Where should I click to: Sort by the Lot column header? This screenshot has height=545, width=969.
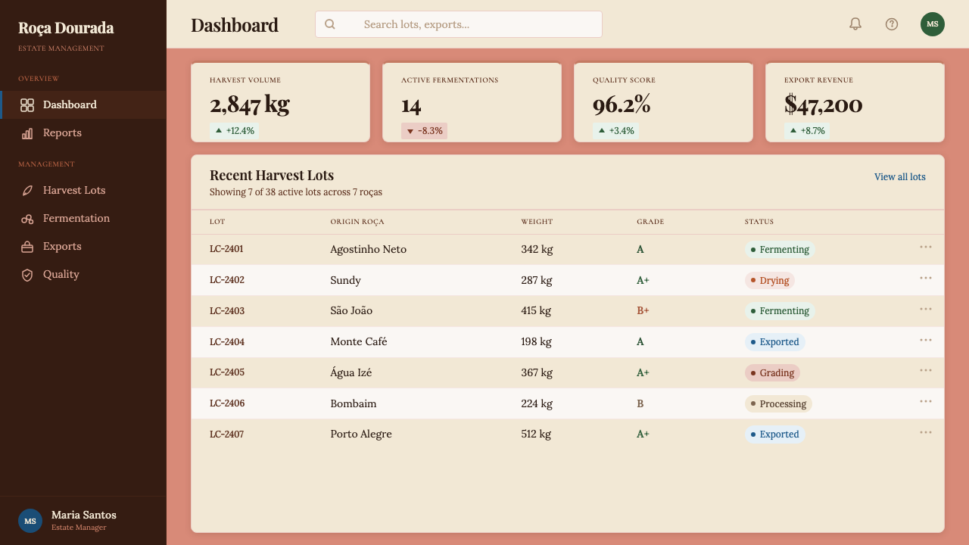coord(217,222)
